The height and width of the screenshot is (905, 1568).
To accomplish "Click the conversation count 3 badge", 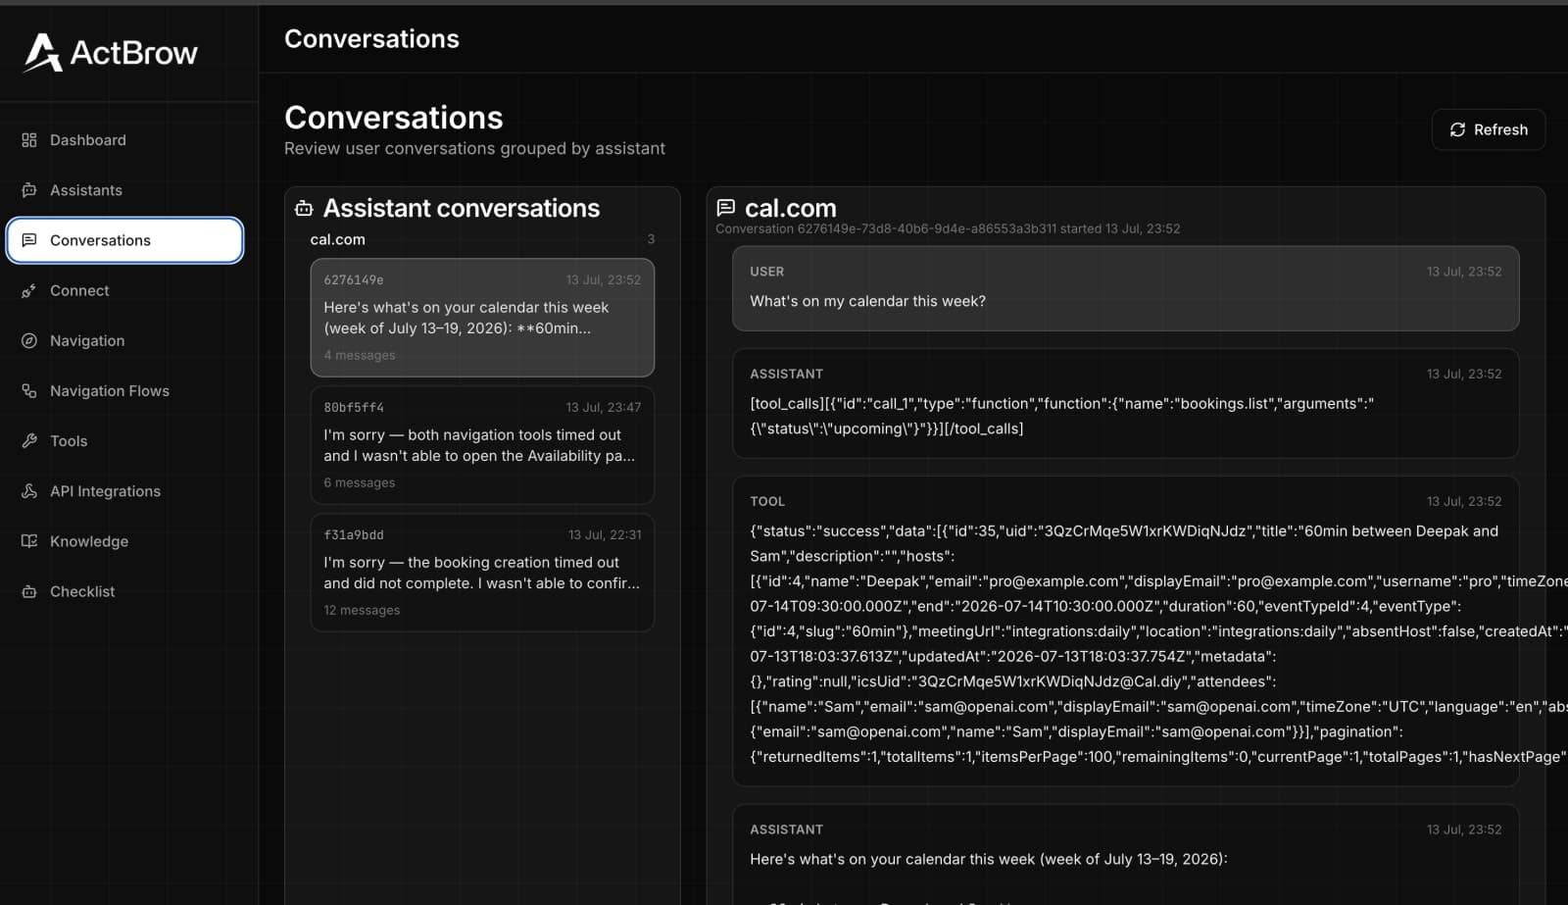I will tap(651, 239).
